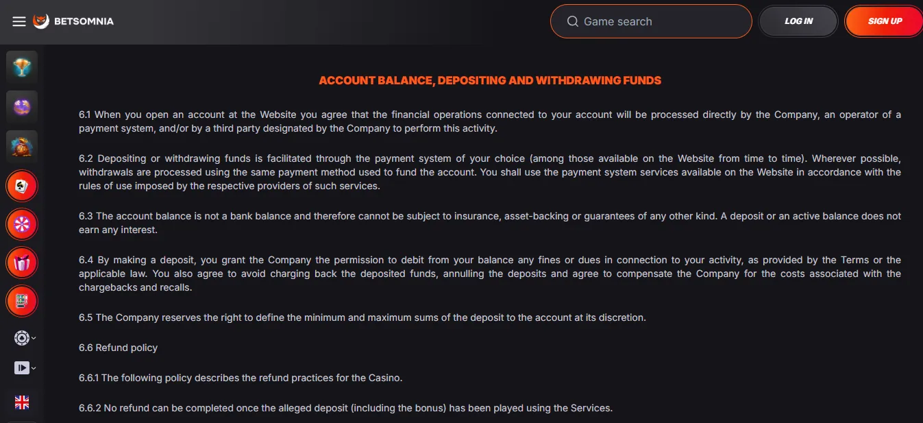Click the BETSOMNIA brand name

(x=84, y=21)
